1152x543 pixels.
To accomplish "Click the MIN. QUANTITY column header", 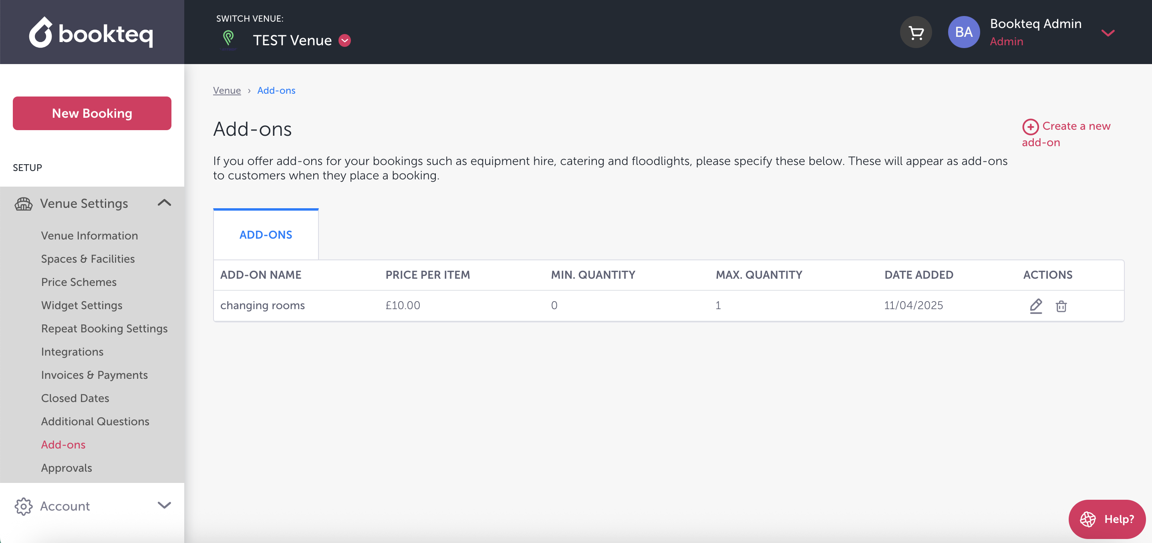I will pyautogui.click(x=593, y=275).
